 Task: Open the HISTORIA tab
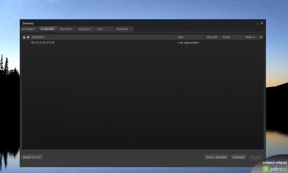pos(66,29)
